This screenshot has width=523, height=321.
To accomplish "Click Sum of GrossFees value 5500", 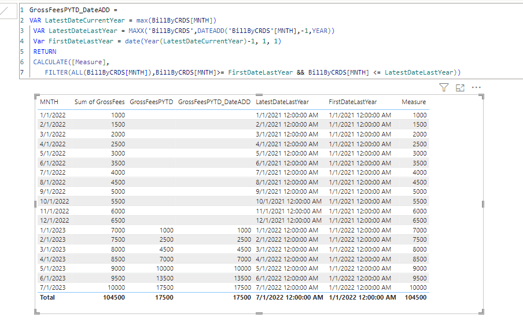I will [x=118, y=201].
